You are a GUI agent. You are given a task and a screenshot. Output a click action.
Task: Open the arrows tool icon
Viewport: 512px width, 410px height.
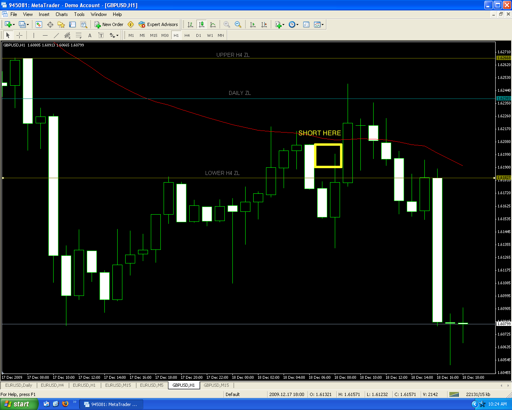coord(112,35)
